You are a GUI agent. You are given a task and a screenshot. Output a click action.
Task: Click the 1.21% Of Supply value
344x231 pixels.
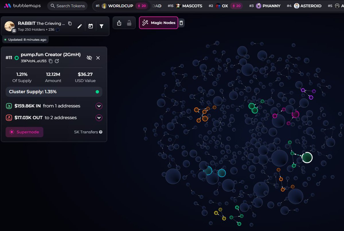point(22,74)
